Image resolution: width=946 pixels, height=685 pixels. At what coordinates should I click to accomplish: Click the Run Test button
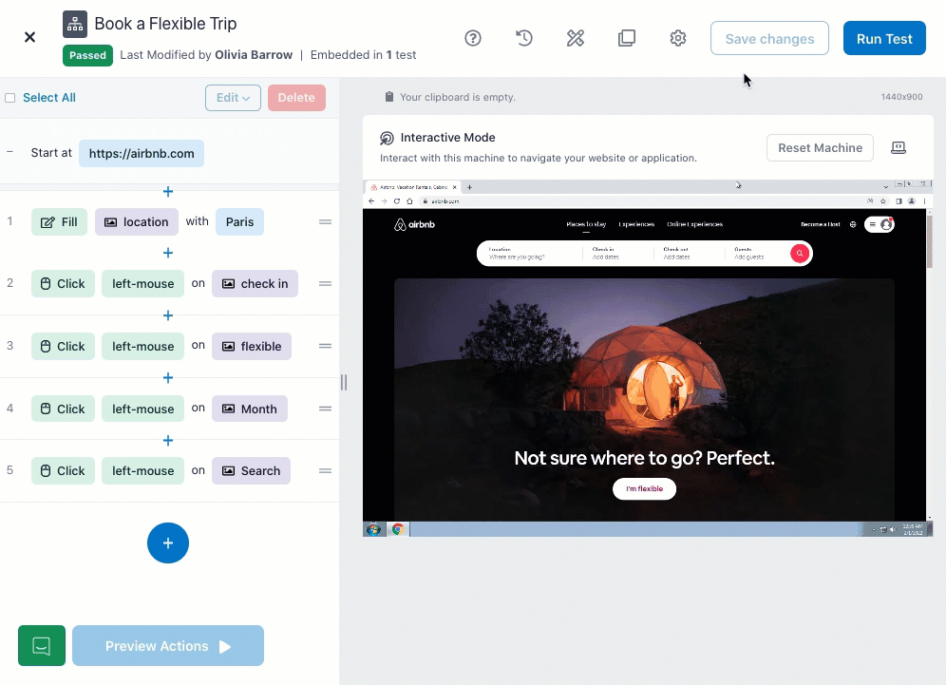(x=884, y=39)
